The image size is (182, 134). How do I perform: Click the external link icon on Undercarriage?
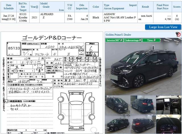140,40
